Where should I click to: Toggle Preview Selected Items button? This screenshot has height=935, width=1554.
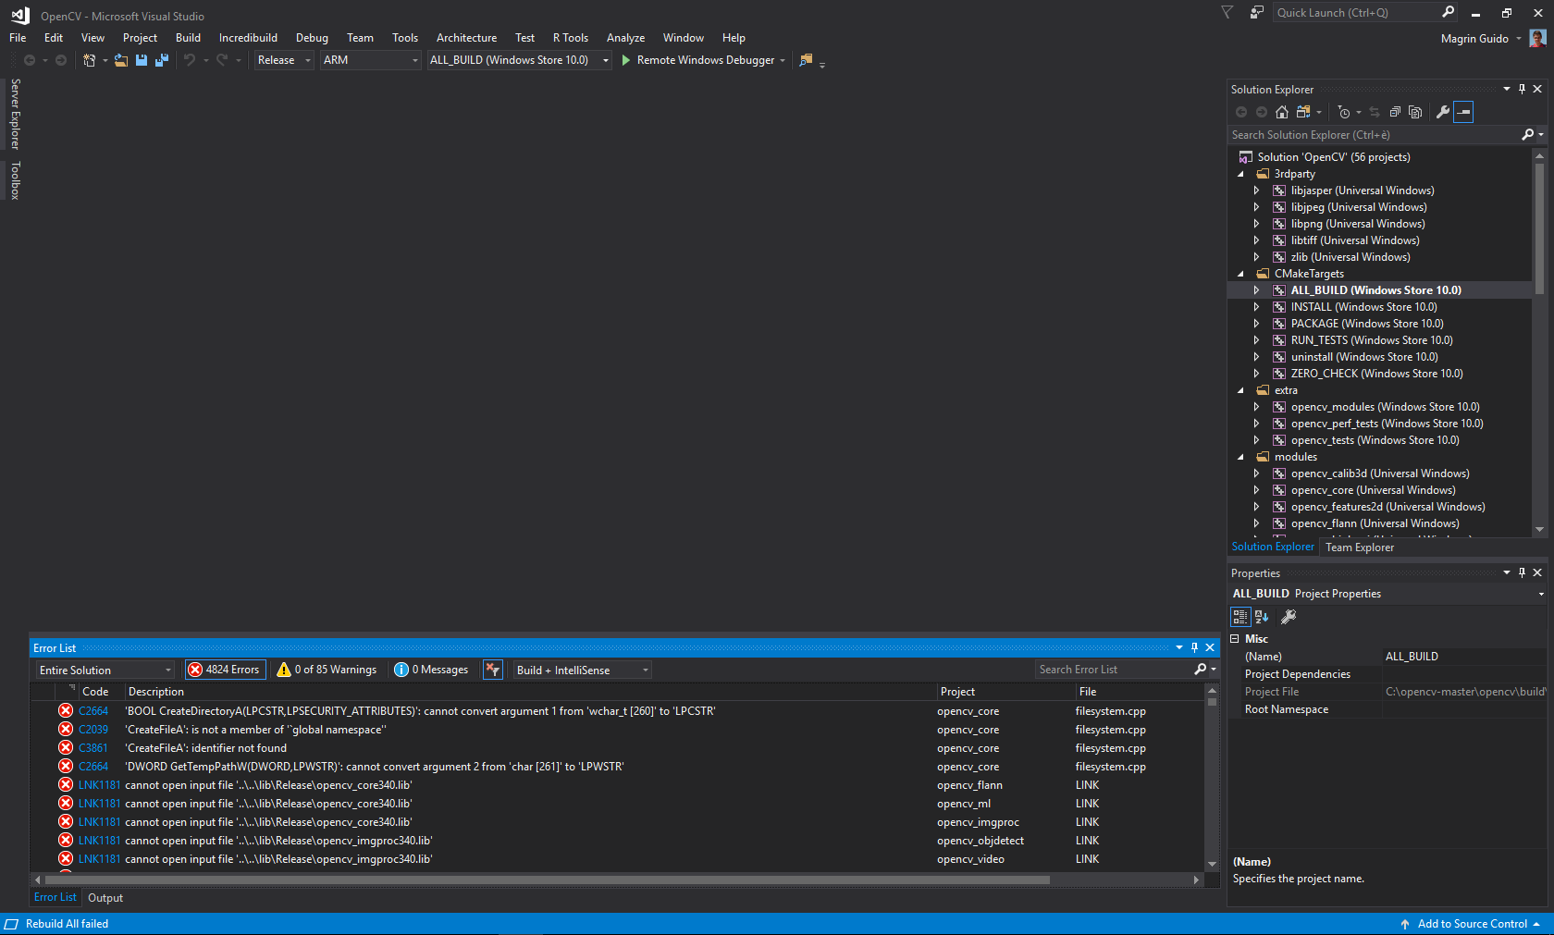click(1463, 112)
